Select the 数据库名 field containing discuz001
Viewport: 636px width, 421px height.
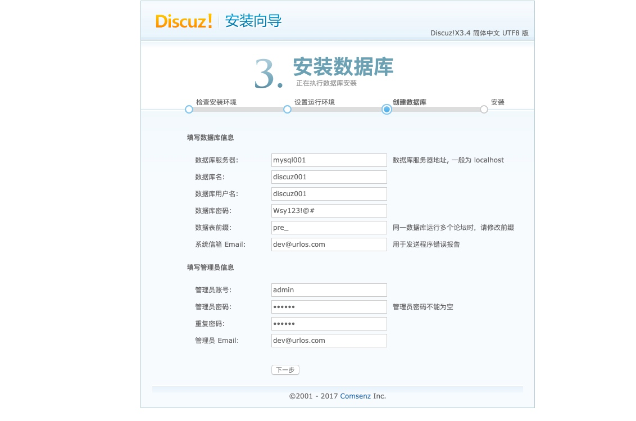coord(329,176)
